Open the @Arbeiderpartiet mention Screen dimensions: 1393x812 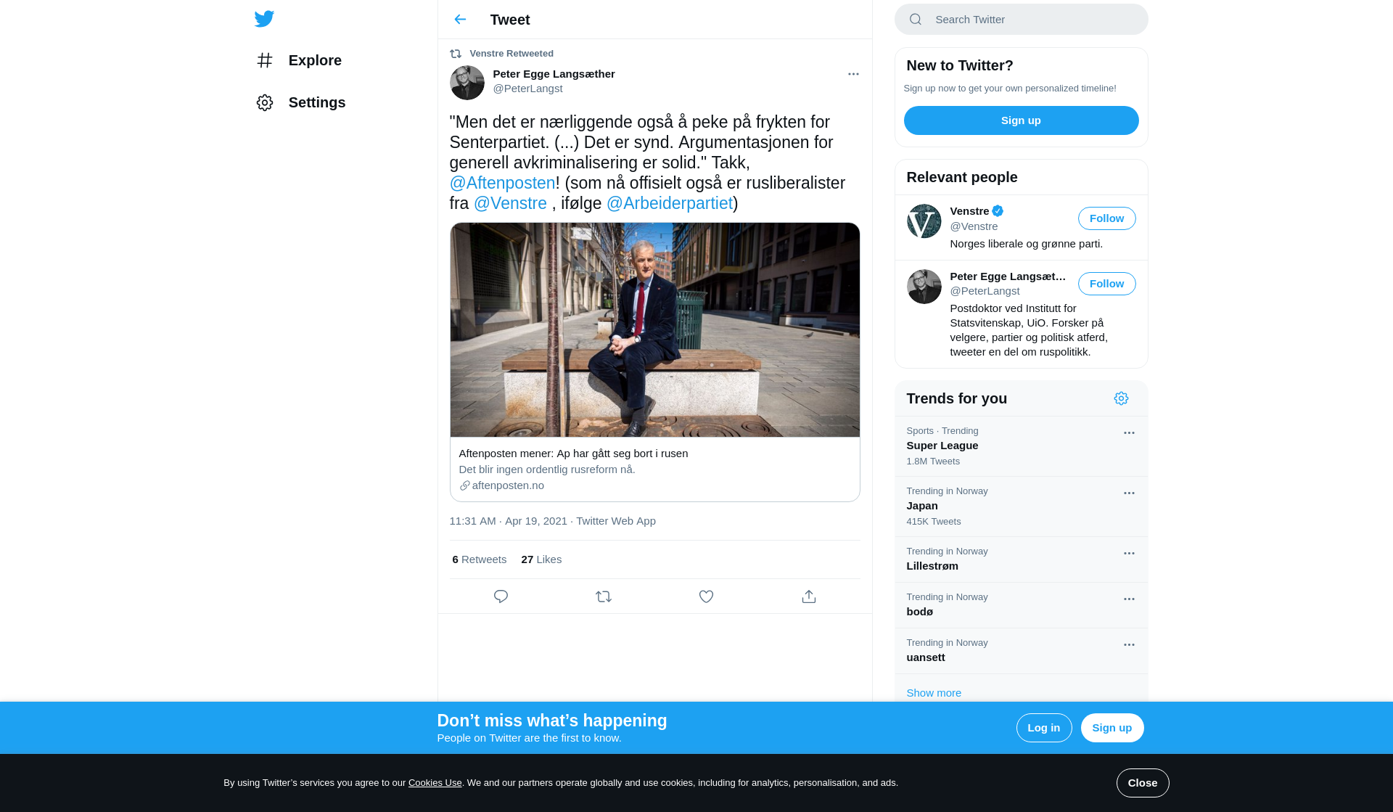(x=669, y=203)
